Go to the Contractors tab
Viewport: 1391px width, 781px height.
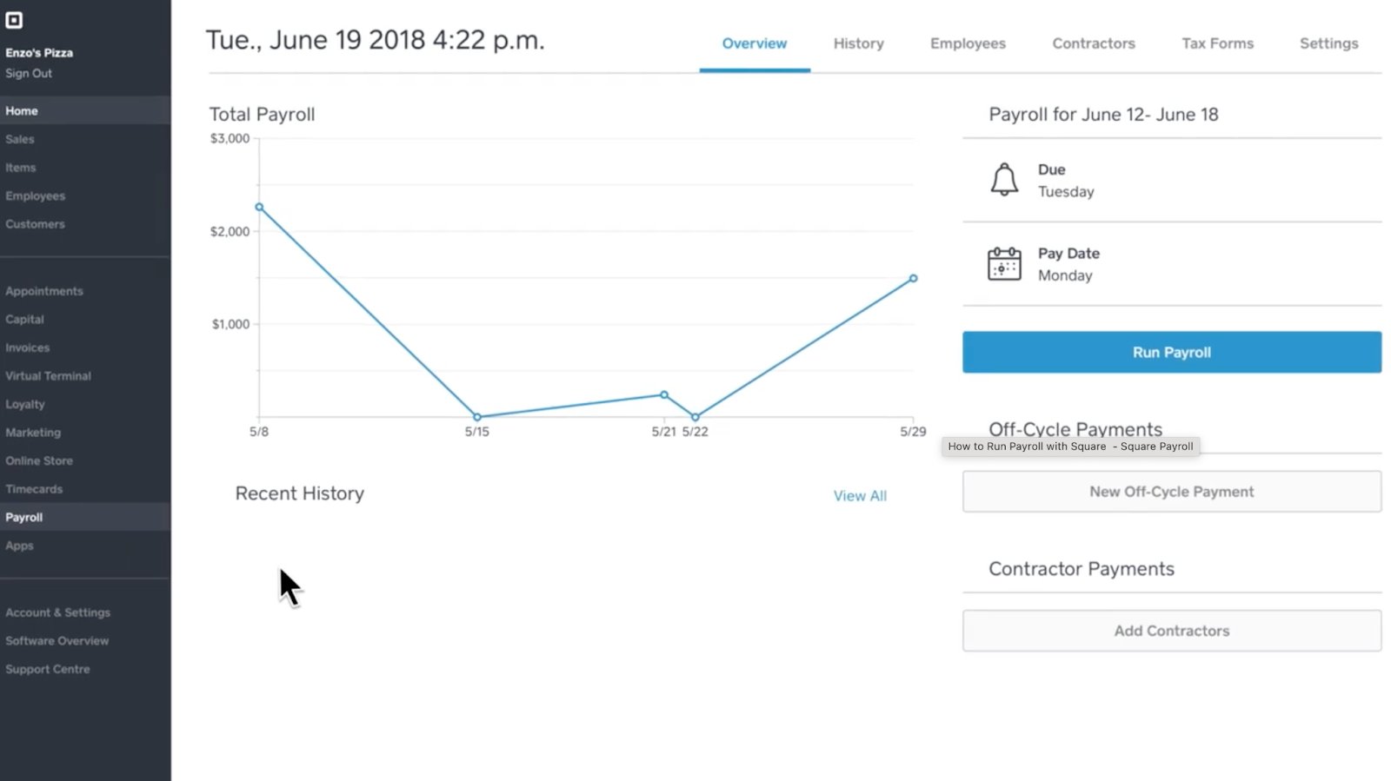[x=1094, y=43]
